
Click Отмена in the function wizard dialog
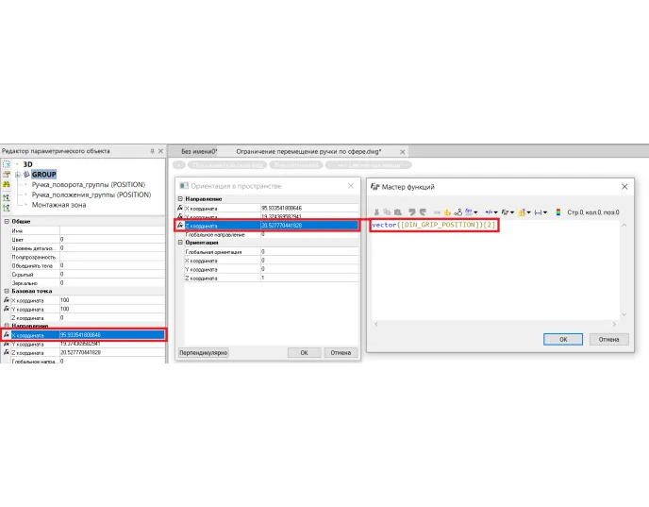(608, 339)
